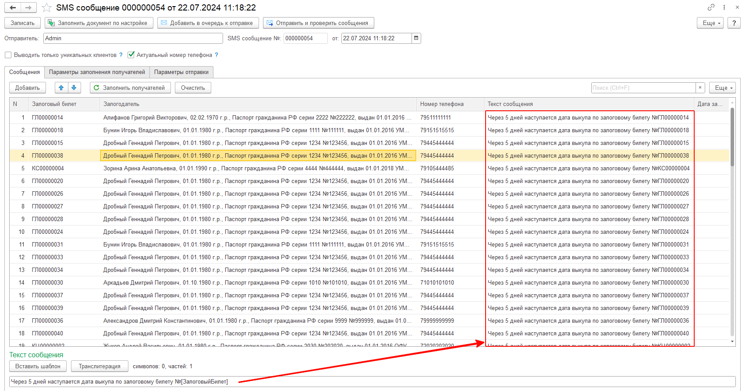This screenshot has height=391, width=749.
Task: Open the 'Параметры отправки' tab
Action: pyautogui.click(x=181, y=72)
